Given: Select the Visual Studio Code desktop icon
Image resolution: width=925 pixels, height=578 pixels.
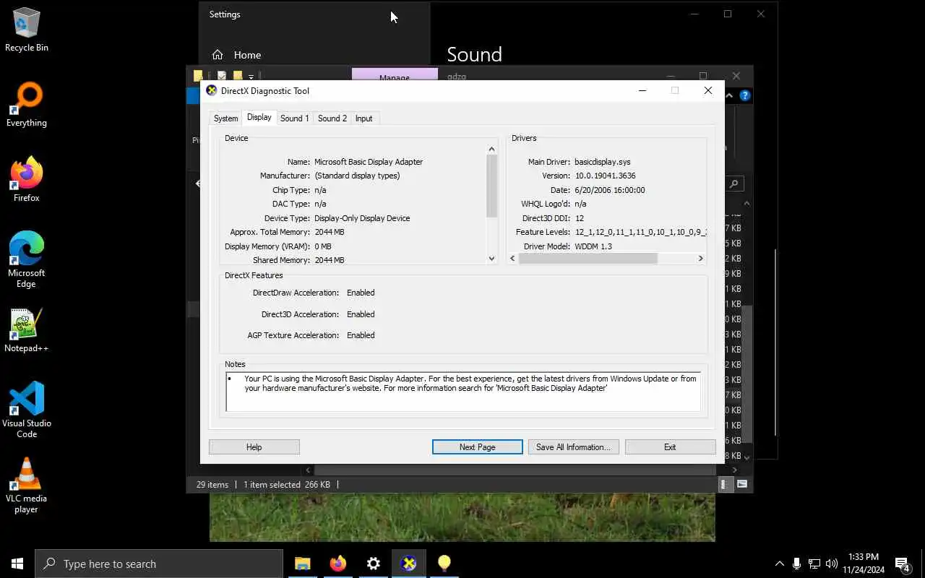Looking at the screenshot, I should [x=27, y=410].
